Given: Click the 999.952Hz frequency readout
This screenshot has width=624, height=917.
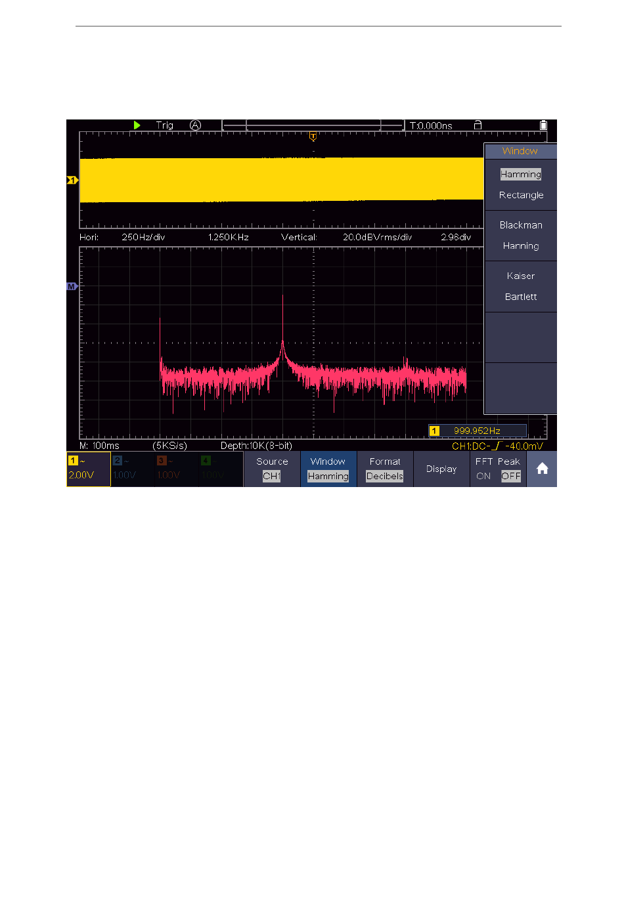Looking at the screenshot, I should point(478,431).
